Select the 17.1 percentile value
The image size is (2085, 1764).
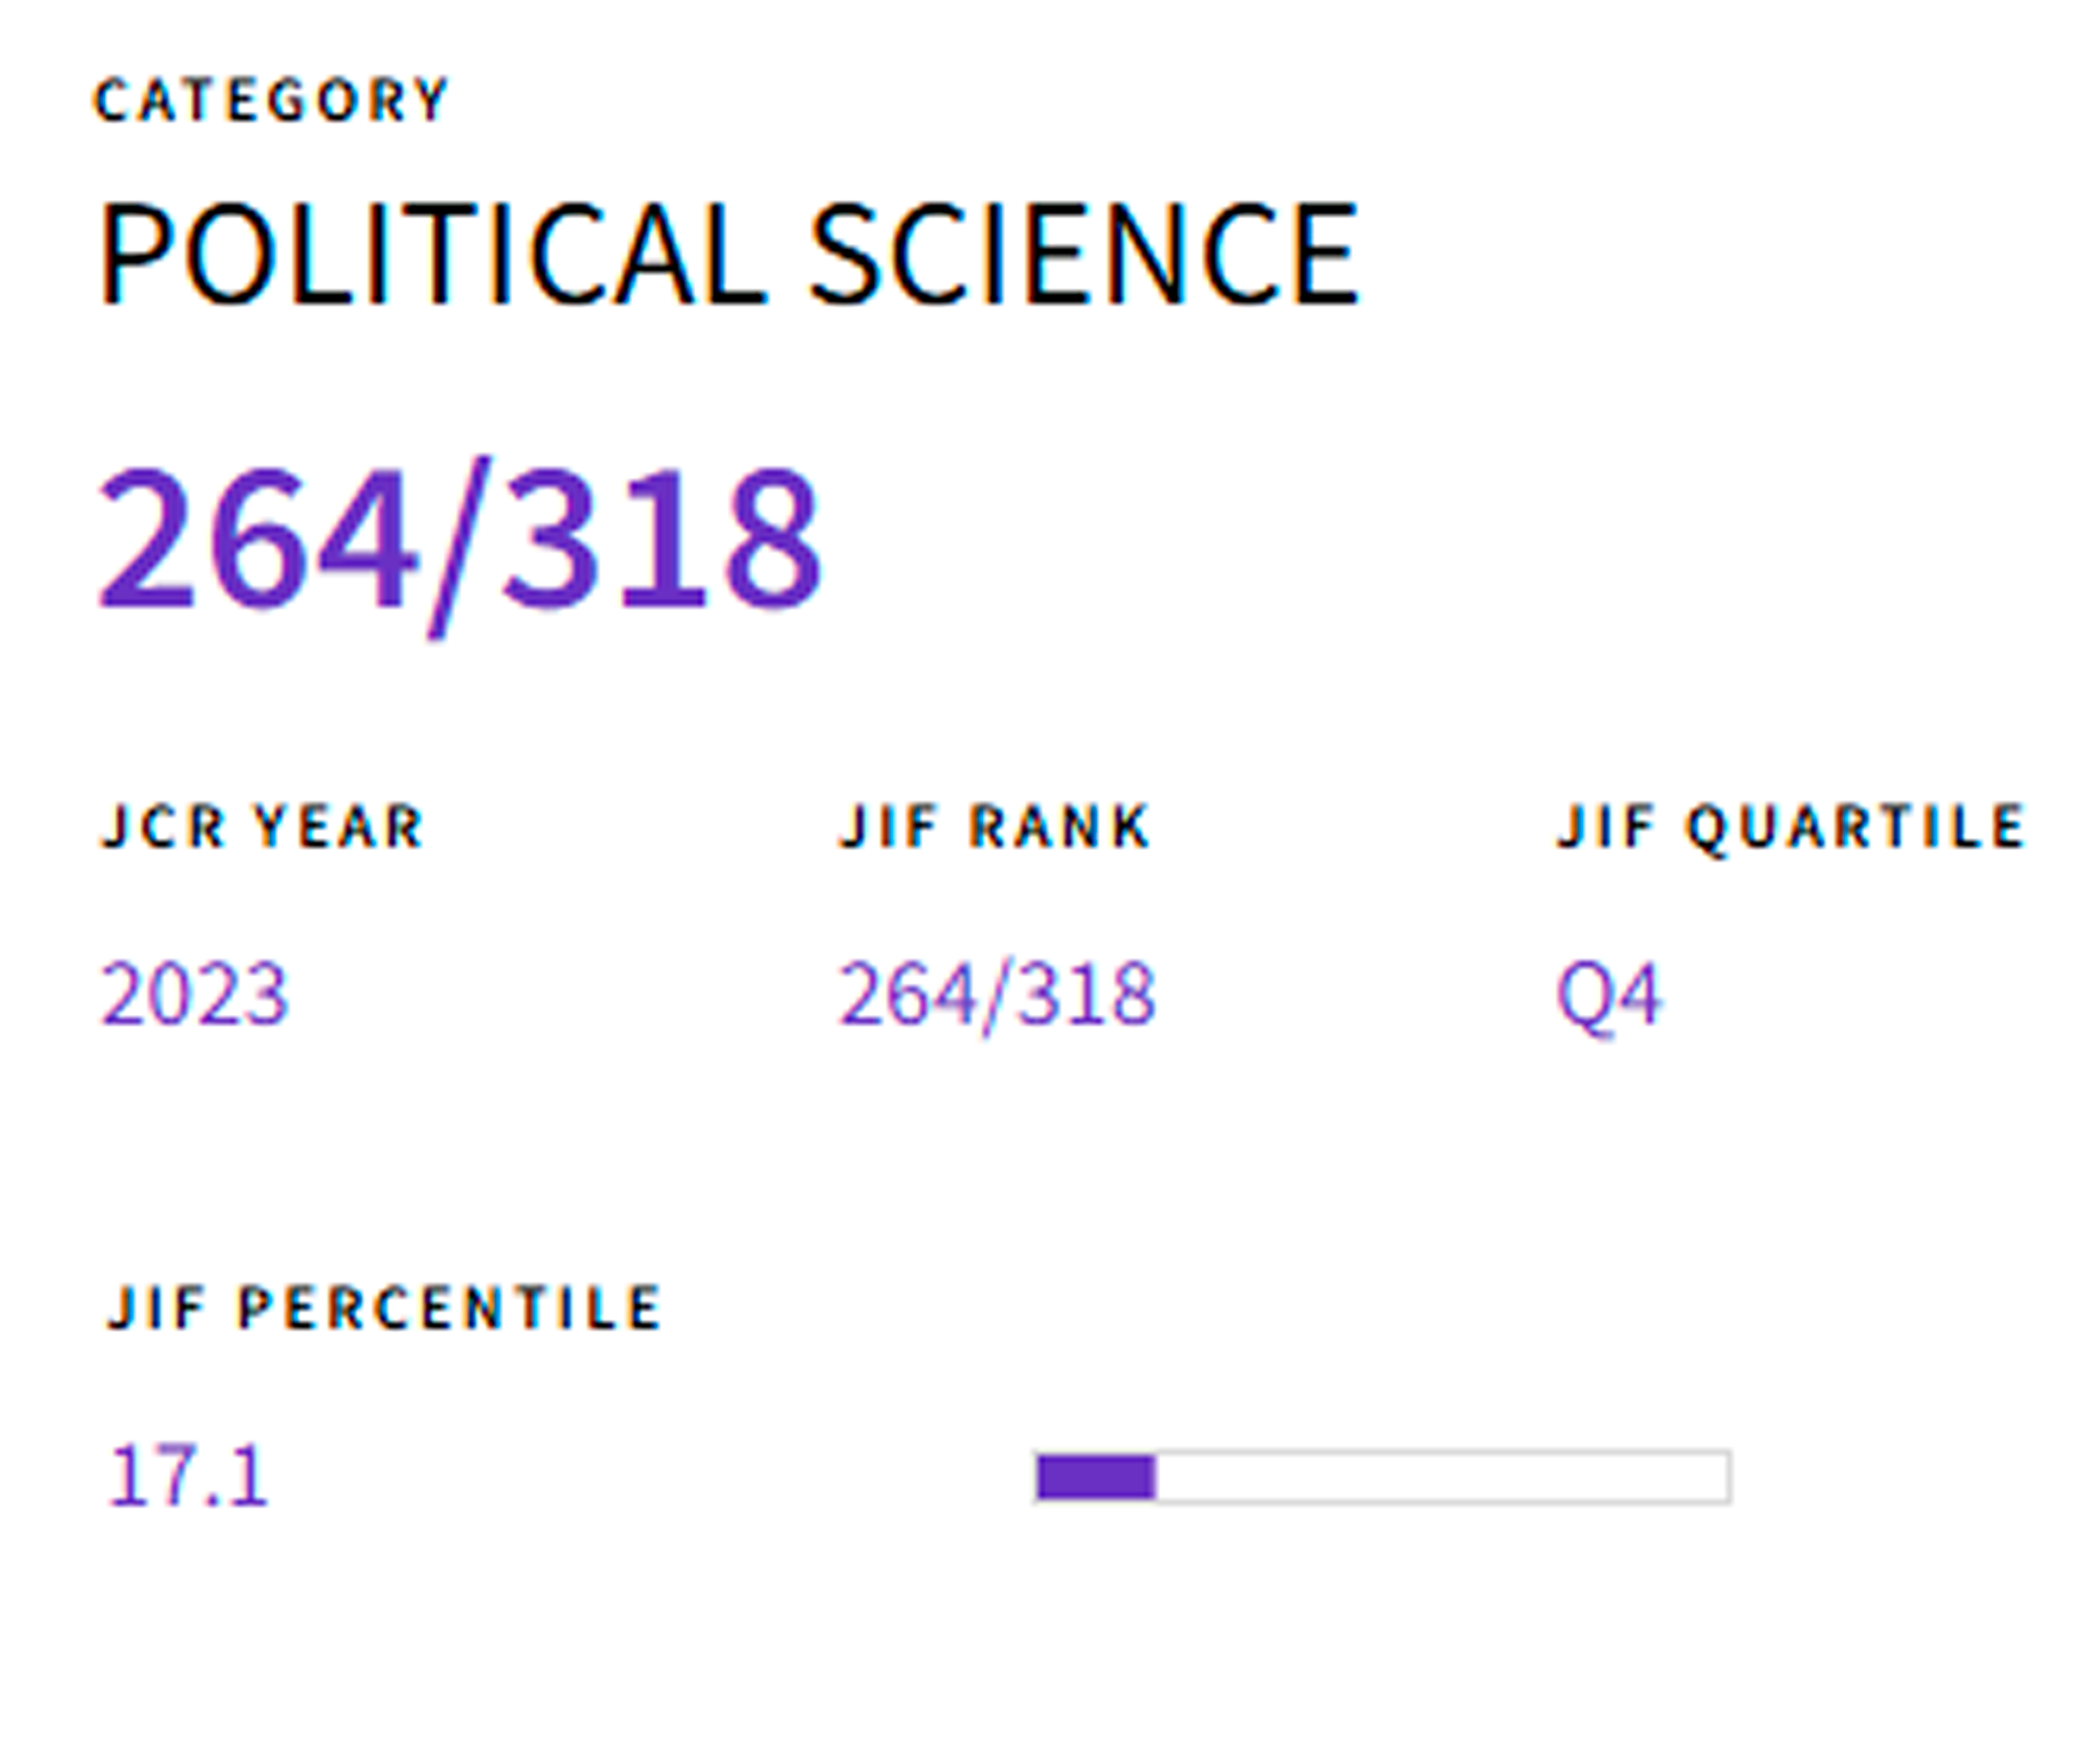pos(188,1475)
